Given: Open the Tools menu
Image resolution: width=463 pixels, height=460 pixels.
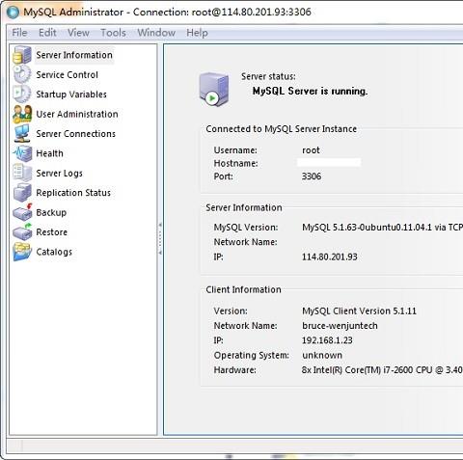Looking at the screenshot, I should pyautogui.click(x=113, y=33).
